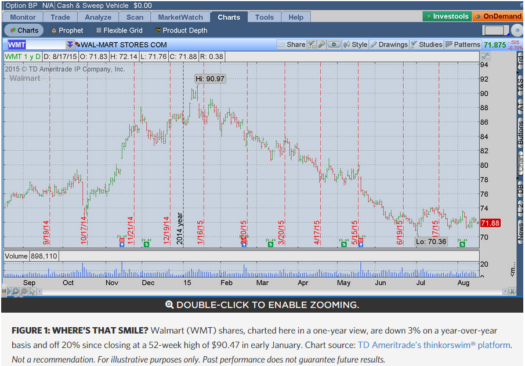This screenshot has width=525, height=366.
Task: Launch the OnDemand feature
Action: [x=498, y=16]
